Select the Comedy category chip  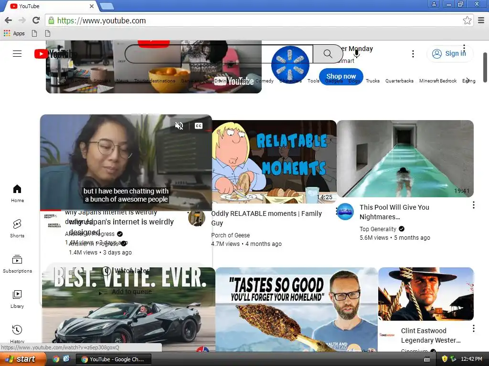coord(265,81)
